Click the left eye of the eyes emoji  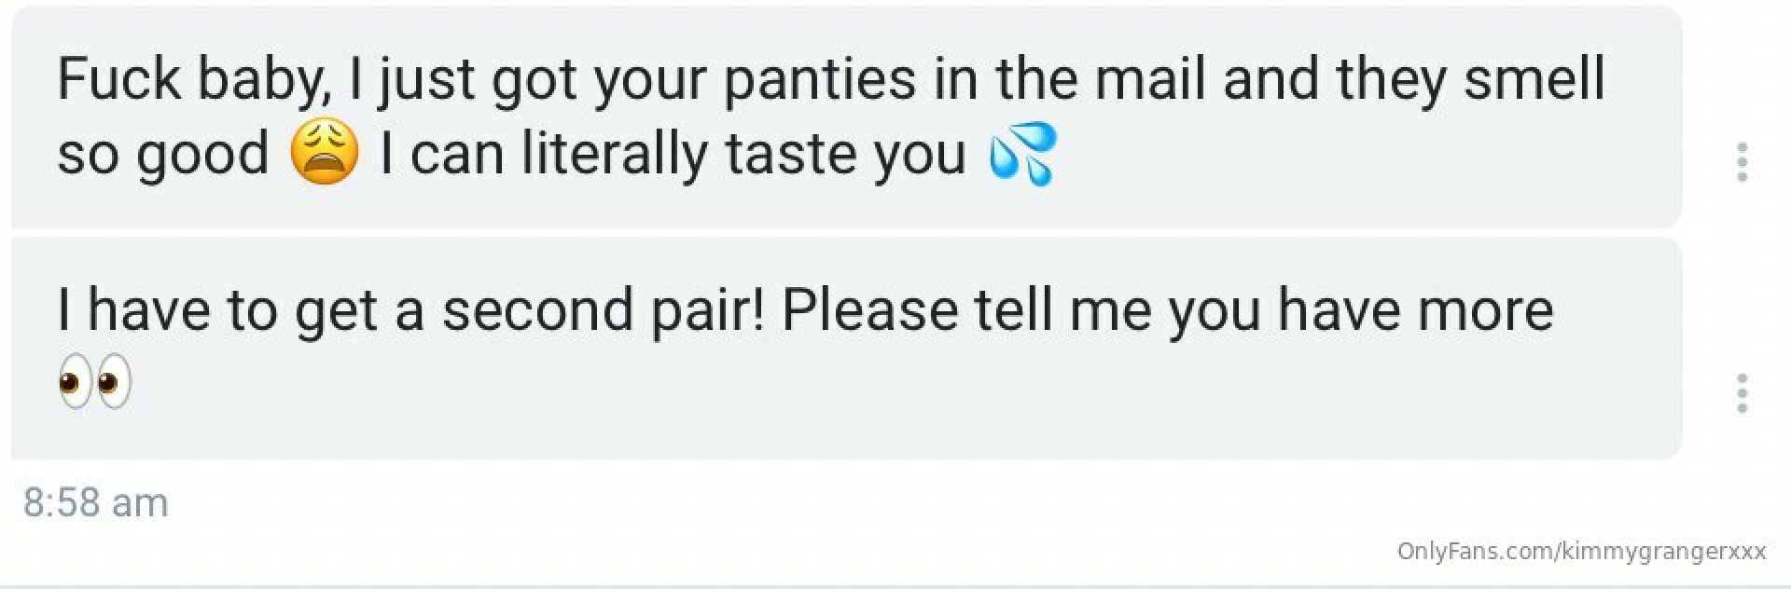76,382
